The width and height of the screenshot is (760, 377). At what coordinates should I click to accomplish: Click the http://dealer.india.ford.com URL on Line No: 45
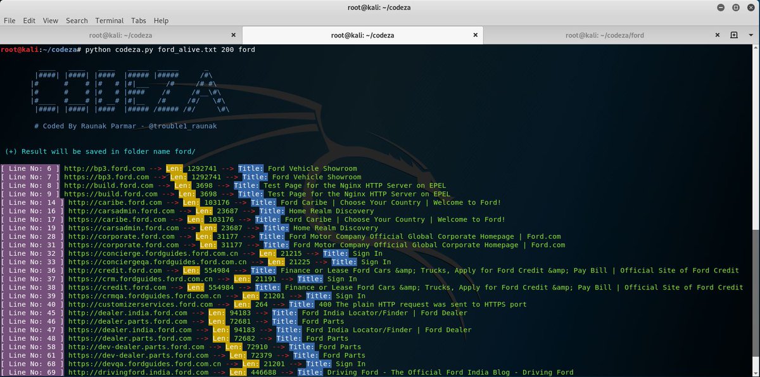(x=127, y=313)
